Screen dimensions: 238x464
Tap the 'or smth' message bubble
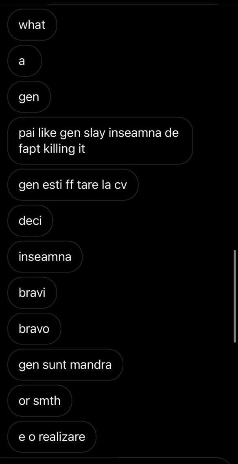(x=39, y=401)
